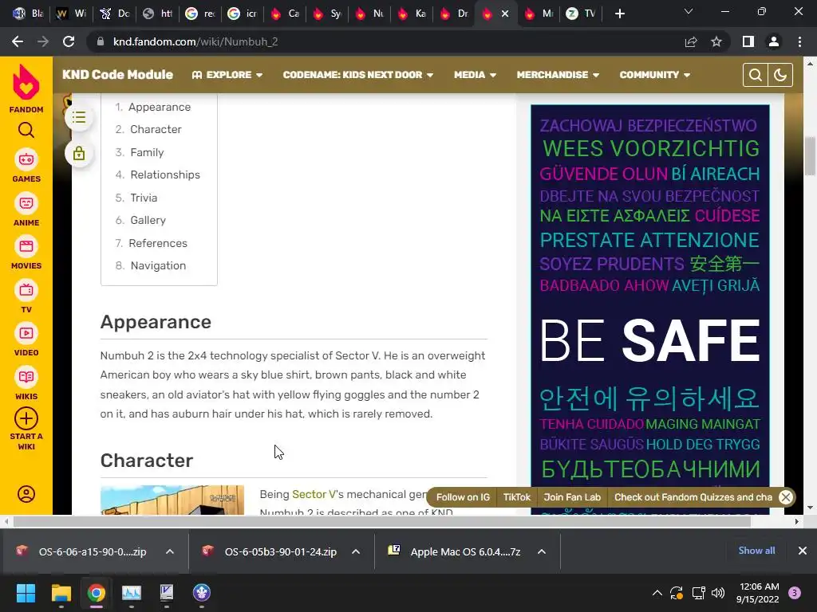This screenshot has height=612, width=817.
Task: Switch to the TV tab
Action: (581, 14)
